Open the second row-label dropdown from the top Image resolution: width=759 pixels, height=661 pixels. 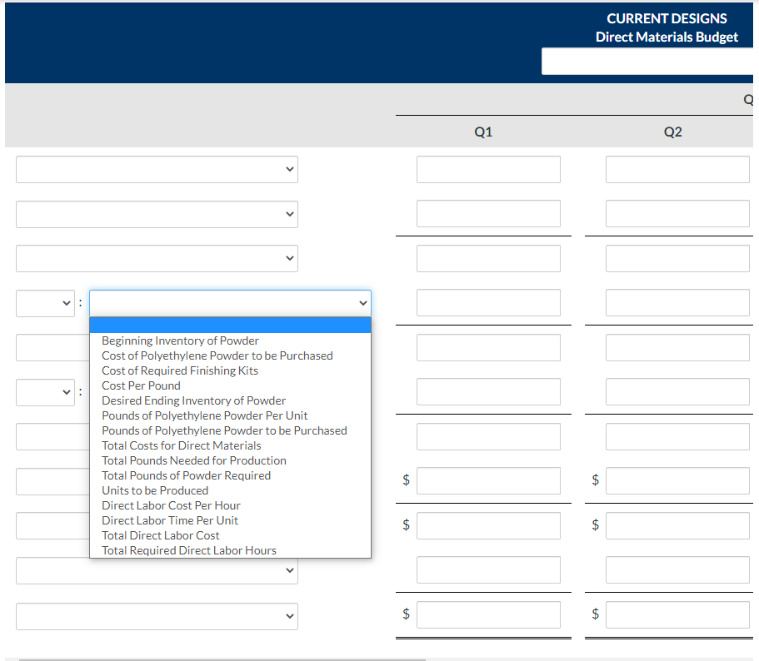157,214
